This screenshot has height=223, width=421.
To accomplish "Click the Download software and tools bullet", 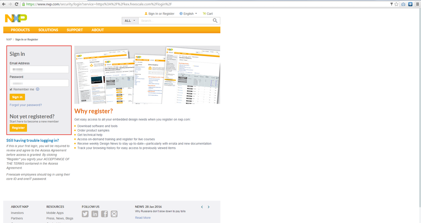I will coord(97,126).
